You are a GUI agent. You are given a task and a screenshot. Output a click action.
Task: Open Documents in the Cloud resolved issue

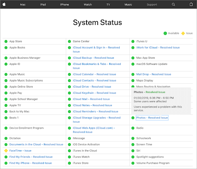coord(36,144)
